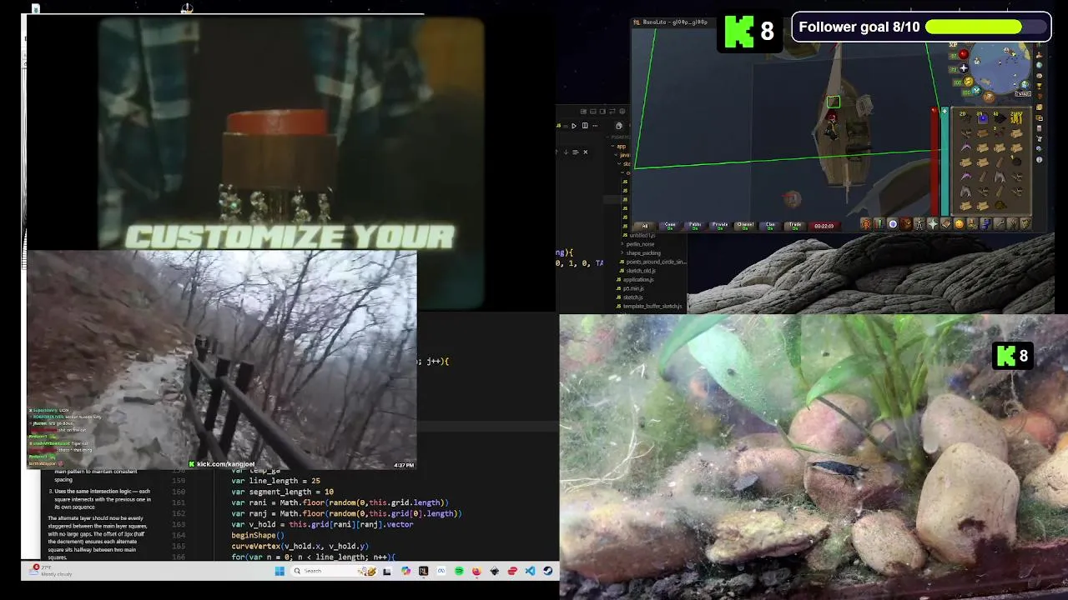Image resolution: width=1068 pixels, height=600 pixels.
Task: Click the Follower goal progress bar
Action: point(985,27)
